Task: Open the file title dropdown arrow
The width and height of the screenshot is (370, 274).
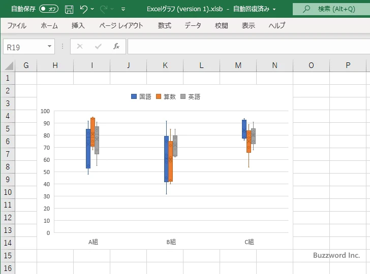Action: point(274,10)
